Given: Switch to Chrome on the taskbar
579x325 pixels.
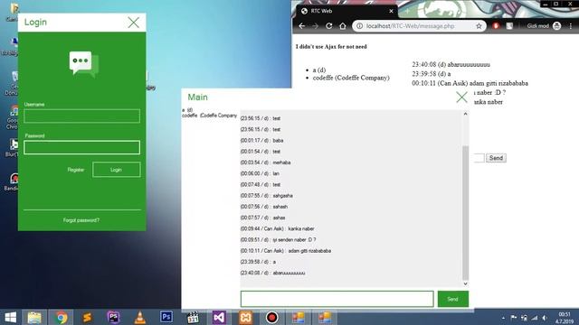Looking at the screenshot, I should tap(61, 317).
